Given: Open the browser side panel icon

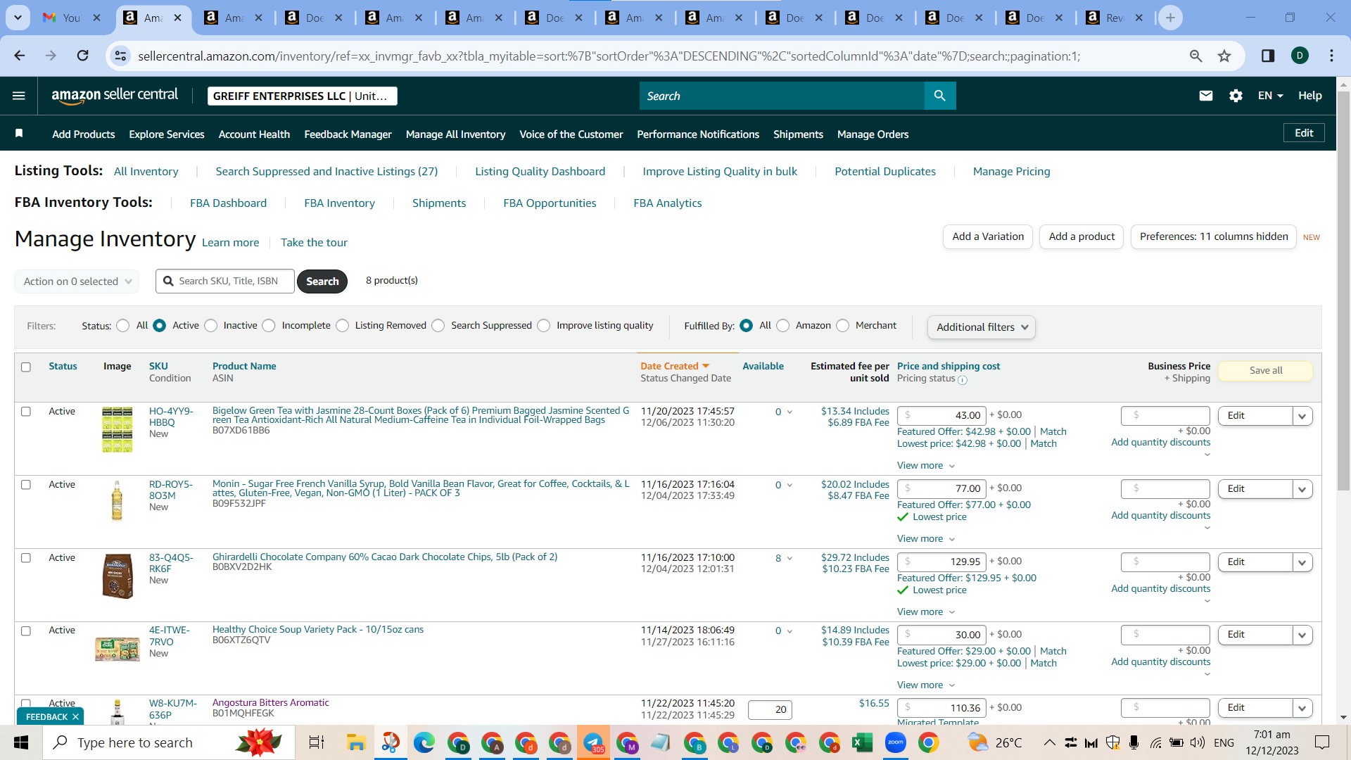Looking at the screenshot, I should pyautogui.click(x=1268, y=56).
